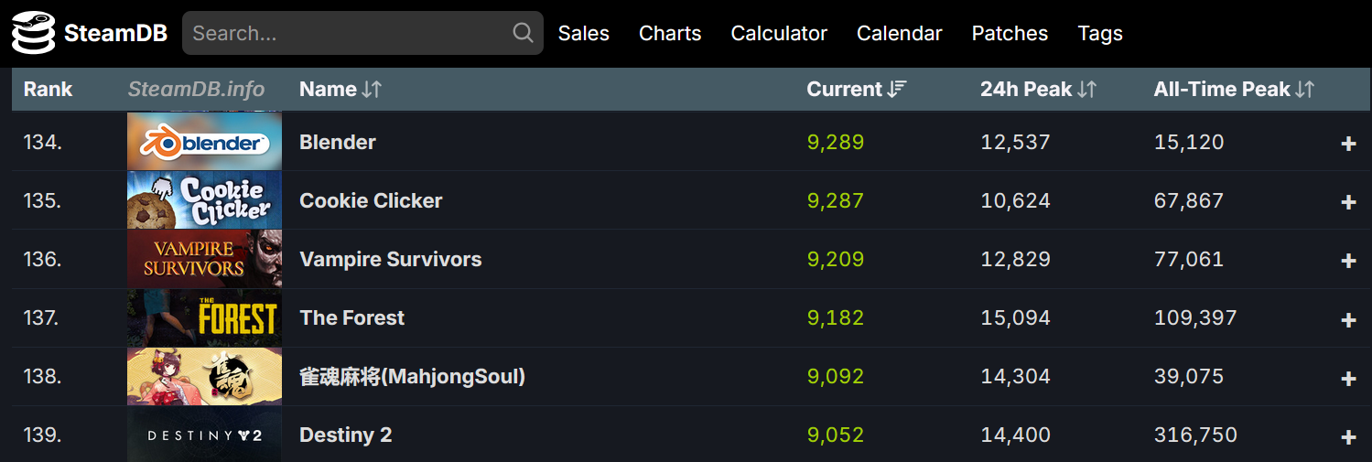Click the Name column sort arrows
Viewport: 1372px width, 462px height.
[372, 89]
